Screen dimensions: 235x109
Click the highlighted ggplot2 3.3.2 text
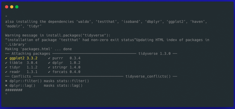click(x=23, y=58)
